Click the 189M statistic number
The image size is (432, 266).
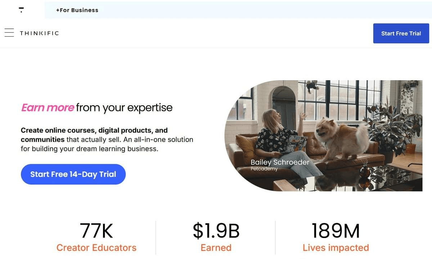(x=336, y=231)
